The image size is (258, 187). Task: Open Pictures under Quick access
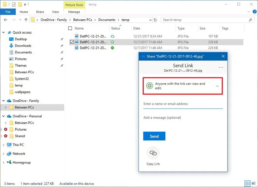[21, 59]
